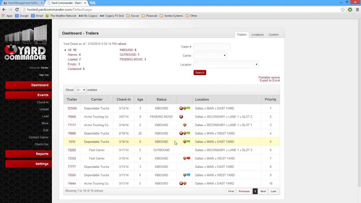The height and width of the screenshot is (203, 361).
Task: Click the green comment icon for trailer 78888
Action: tap(188, 133)
